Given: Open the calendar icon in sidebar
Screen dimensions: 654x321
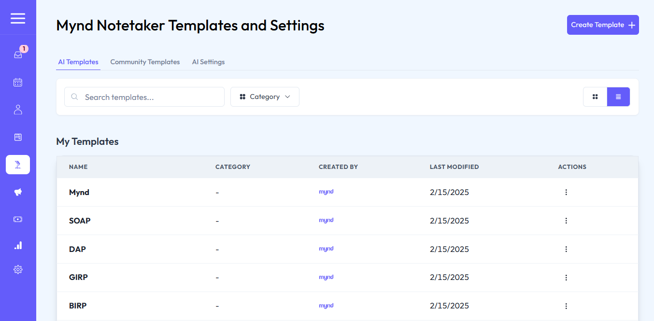Looking at the screenshot, I should [x=18, y=83].
